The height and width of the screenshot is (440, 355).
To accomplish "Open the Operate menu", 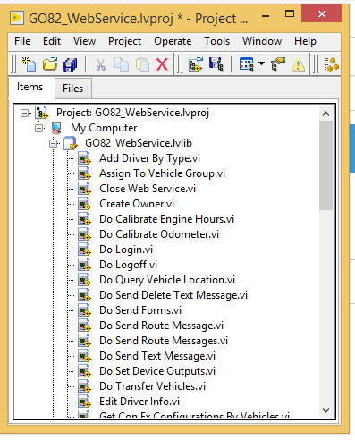I will (173, 41).
